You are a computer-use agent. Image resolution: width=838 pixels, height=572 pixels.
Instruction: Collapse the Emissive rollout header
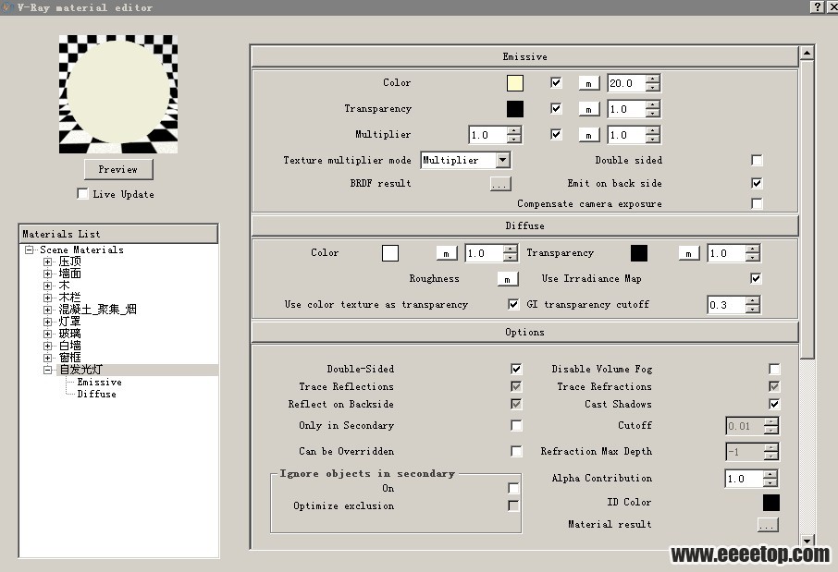[x=524, y=56]
